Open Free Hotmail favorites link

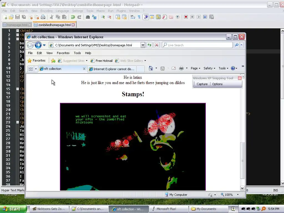point(102,61)
